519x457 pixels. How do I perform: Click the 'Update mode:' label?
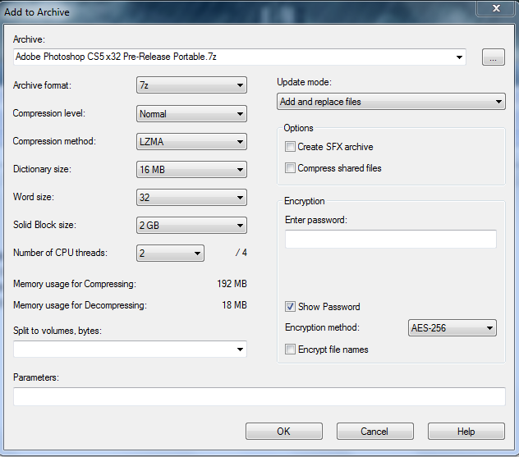pos(304,82)
